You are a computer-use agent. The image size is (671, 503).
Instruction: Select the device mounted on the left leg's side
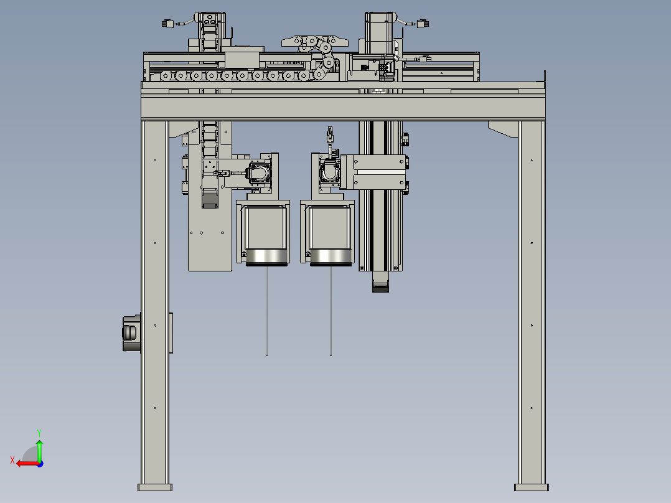coord(131,333)
